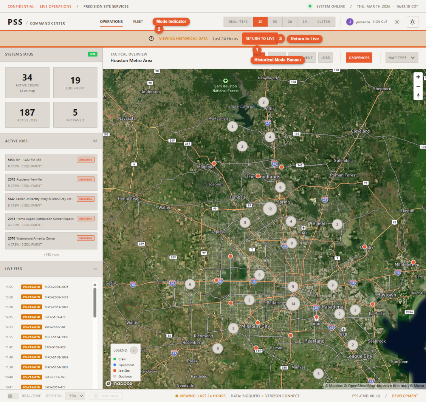Click the jmckenzie user avatar icon

350,22
